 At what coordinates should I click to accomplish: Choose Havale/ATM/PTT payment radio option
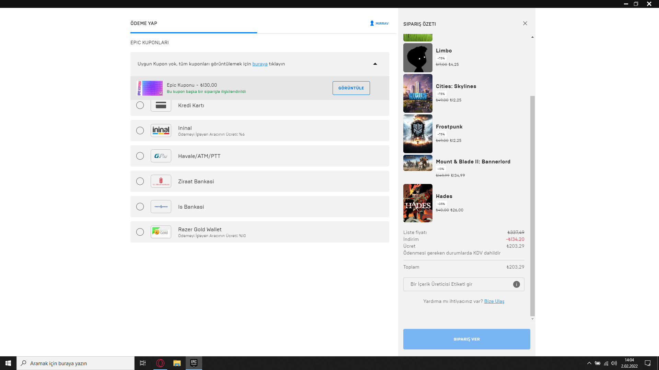(140, 156)
